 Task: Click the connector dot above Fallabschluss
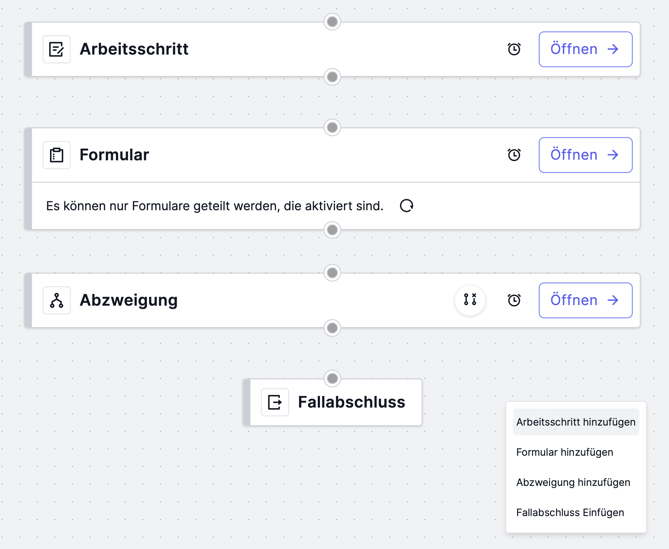[332, 378]
